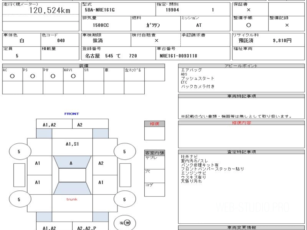Click the front door panel marked A1
The width and height of the screenshot is (307, 230).
click(40, 165)
